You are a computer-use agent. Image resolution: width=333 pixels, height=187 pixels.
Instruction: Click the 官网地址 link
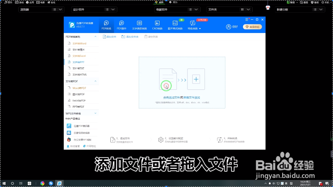pos(90,146)
